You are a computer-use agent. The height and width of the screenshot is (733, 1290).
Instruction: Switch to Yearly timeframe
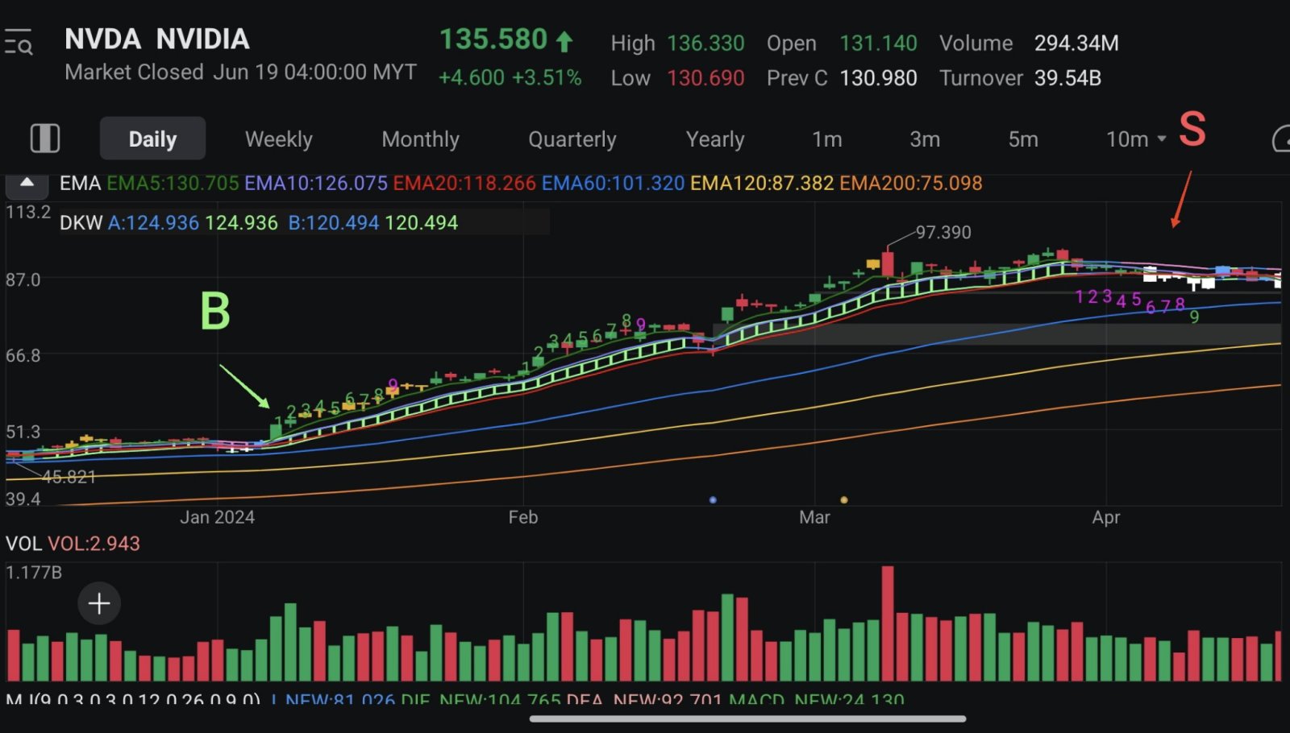click(x=715, y=139)
